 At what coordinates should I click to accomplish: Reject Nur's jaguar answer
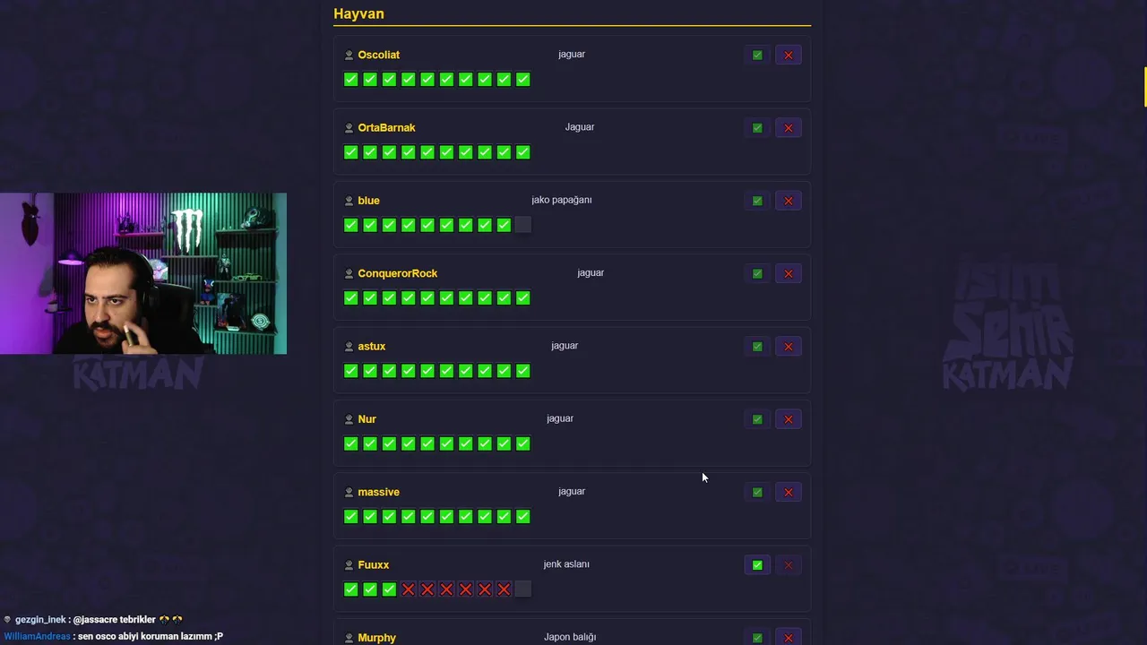tap(789, 419)
